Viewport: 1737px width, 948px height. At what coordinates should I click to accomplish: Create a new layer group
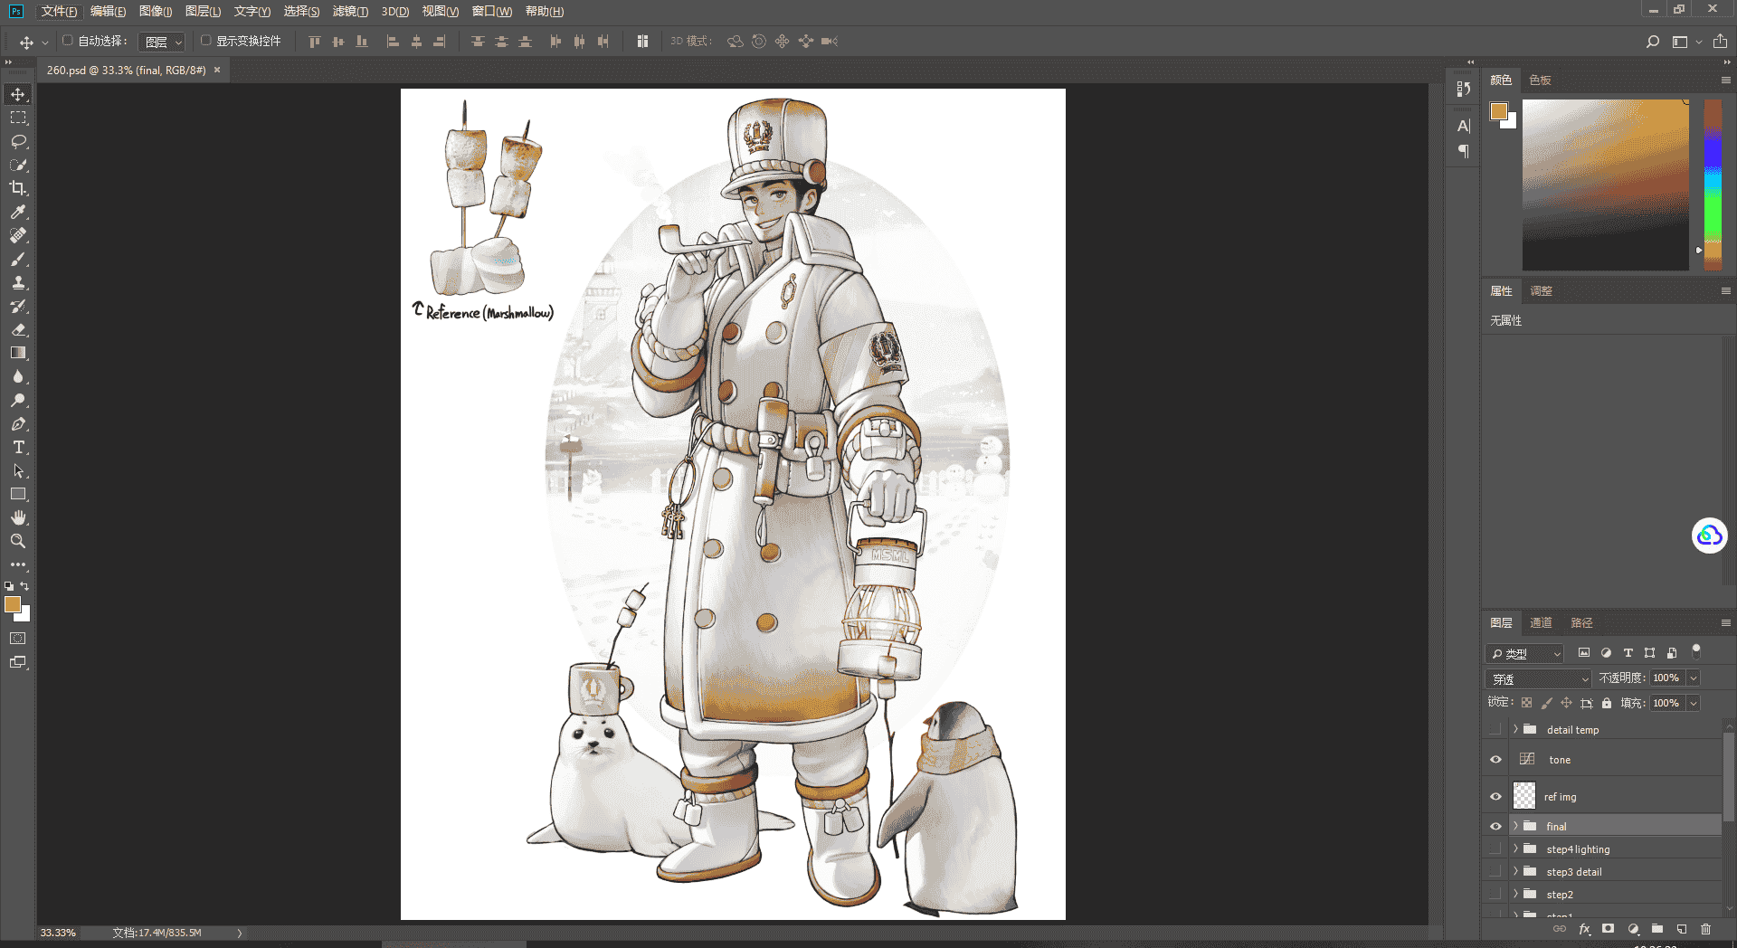(1656, 929)
